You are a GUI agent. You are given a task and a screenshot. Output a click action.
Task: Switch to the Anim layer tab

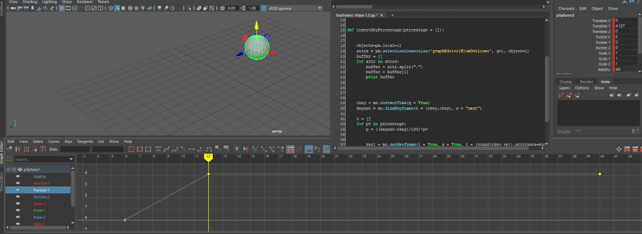coord(605,82)
